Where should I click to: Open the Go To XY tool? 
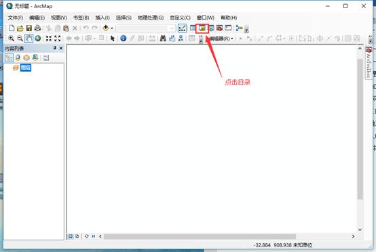point(181,39)
